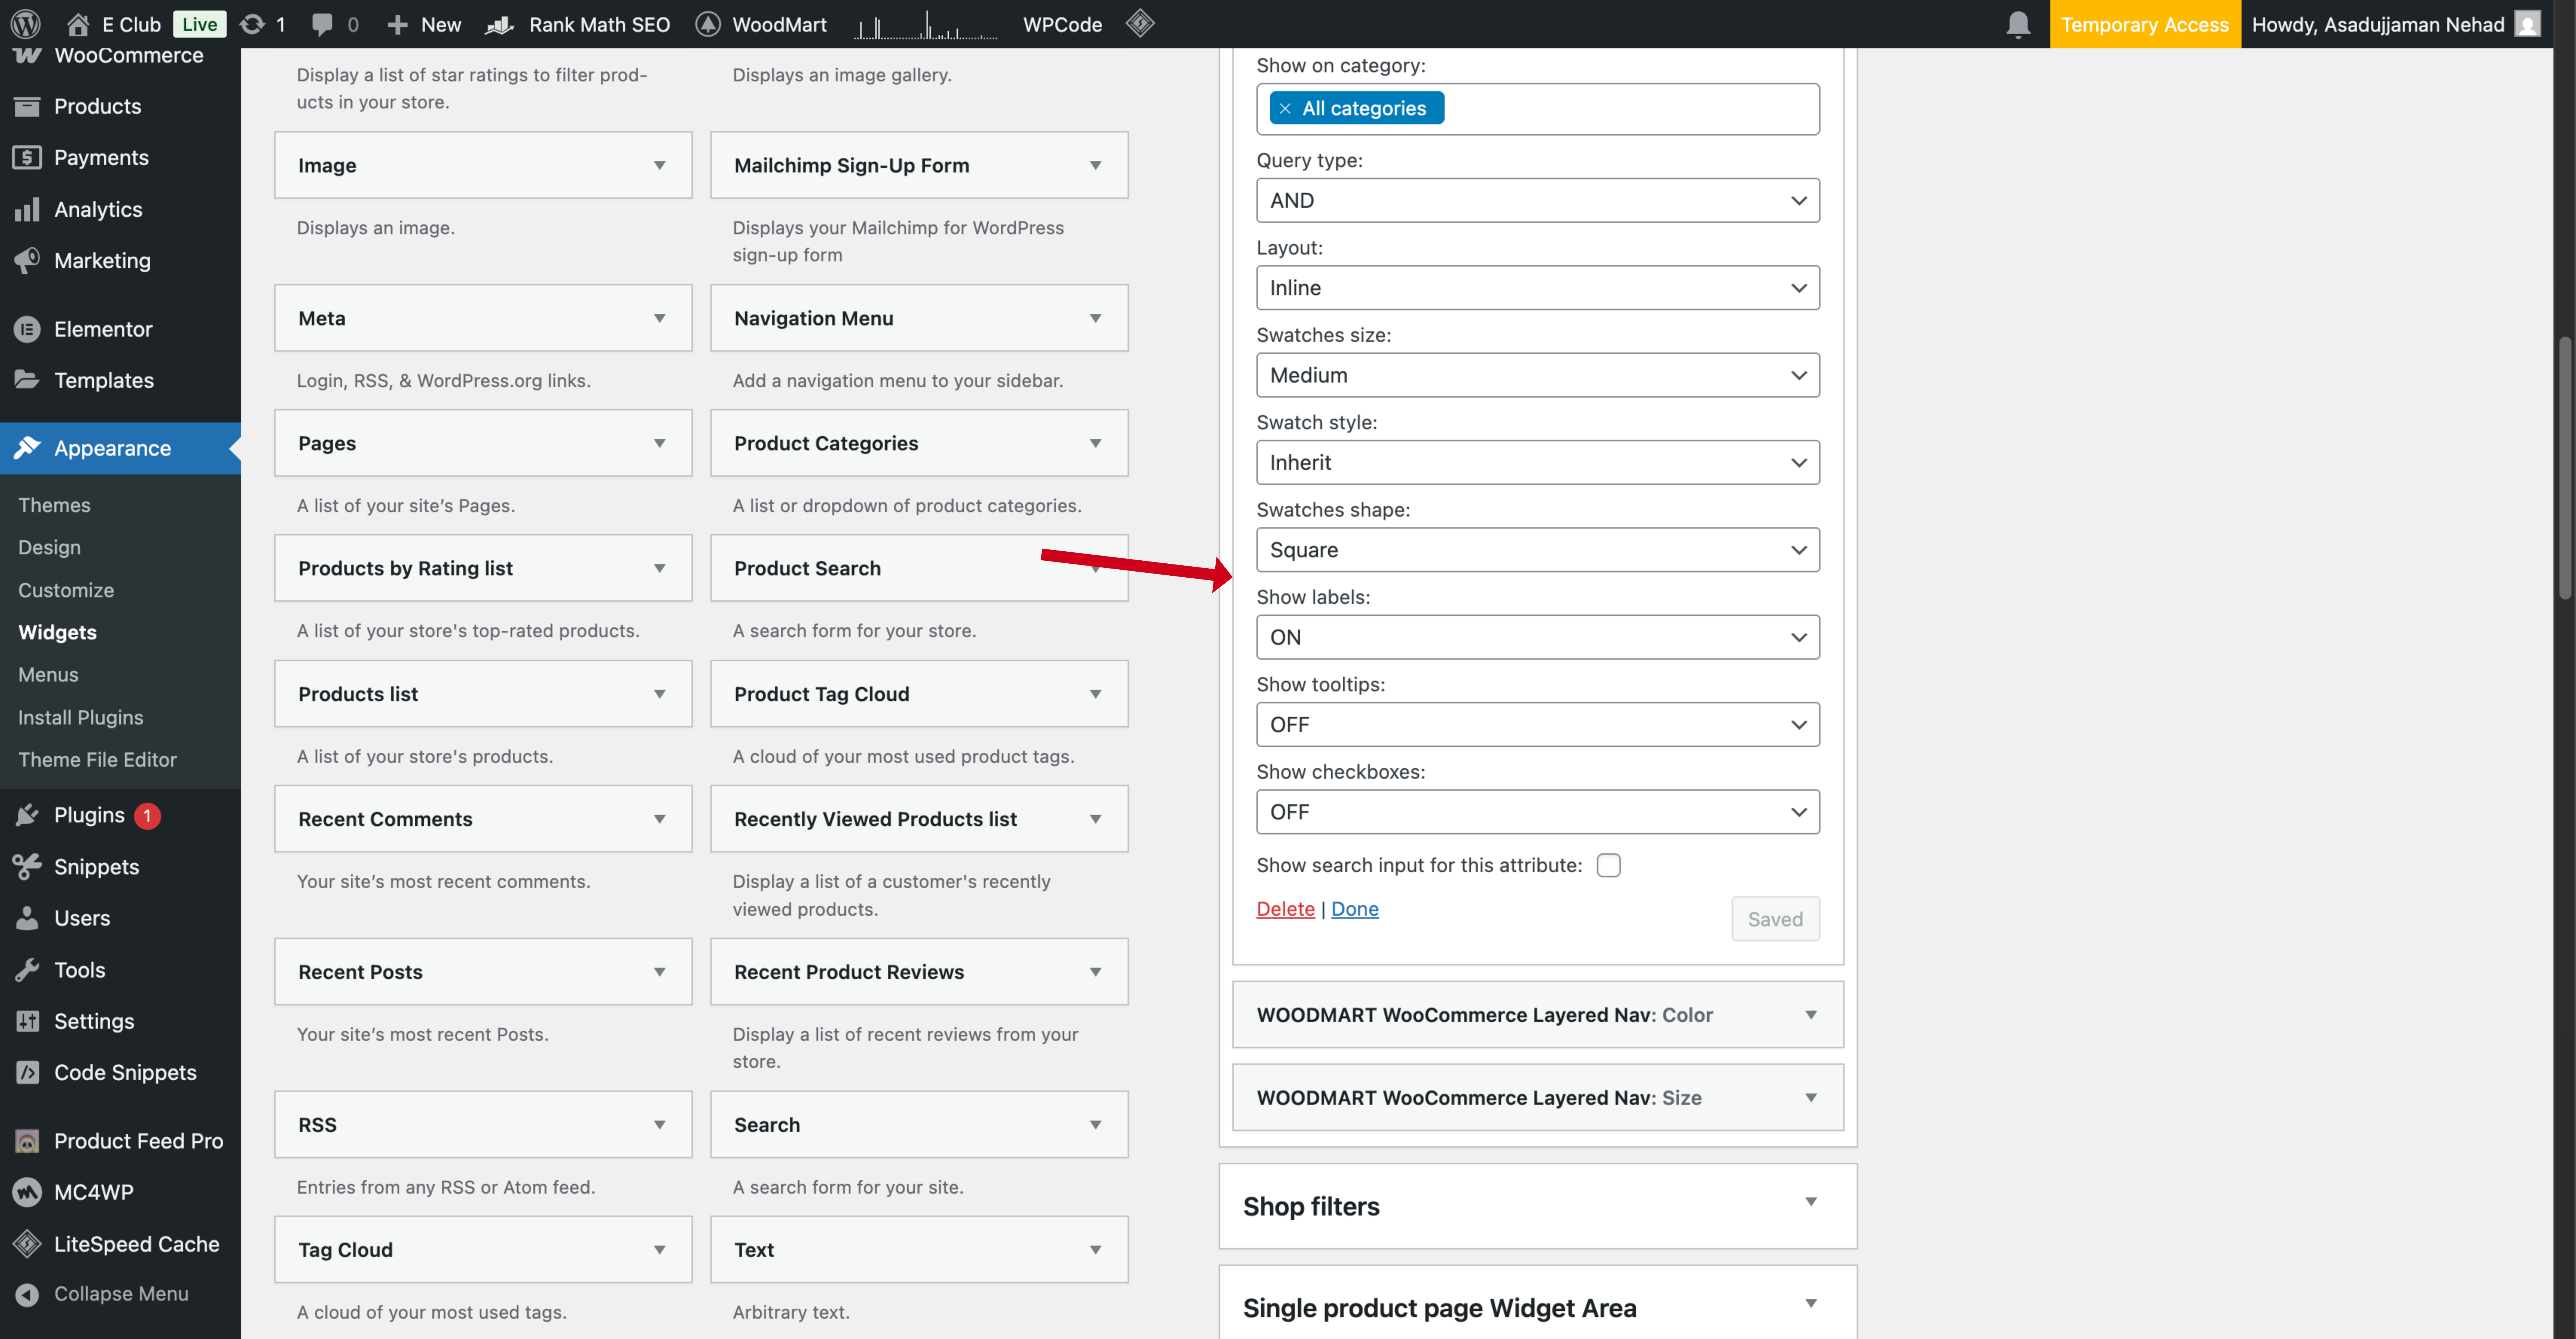Open the E Club site home icon
Image resolution: width=2576 pixels, height=1339 pixels.
[78, 24]
